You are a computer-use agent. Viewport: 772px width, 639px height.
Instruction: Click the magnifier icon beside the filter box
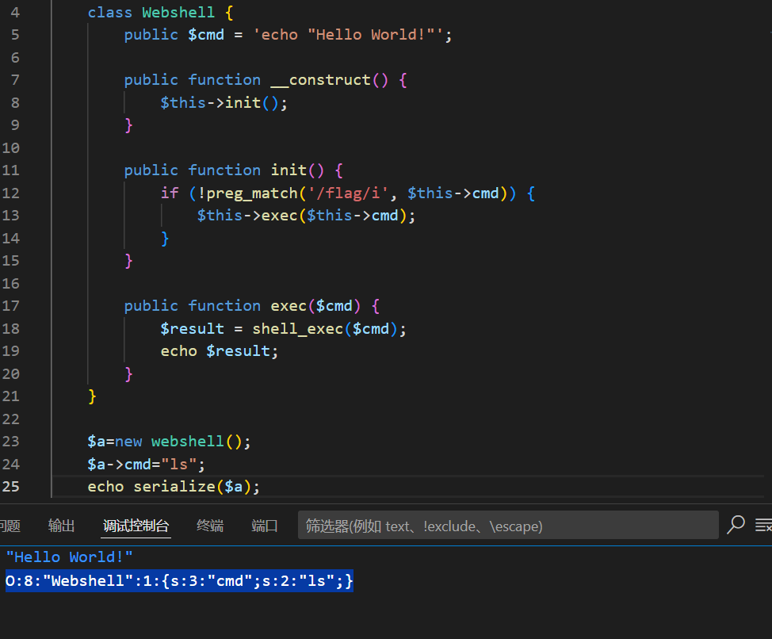736,525
